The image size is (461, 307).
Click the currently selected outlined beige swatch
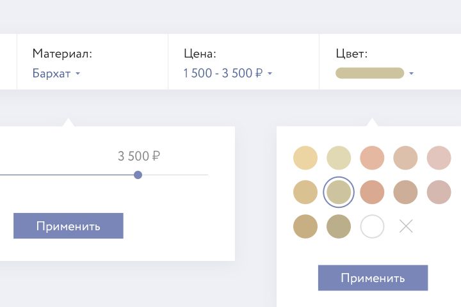tap(339, 192)
